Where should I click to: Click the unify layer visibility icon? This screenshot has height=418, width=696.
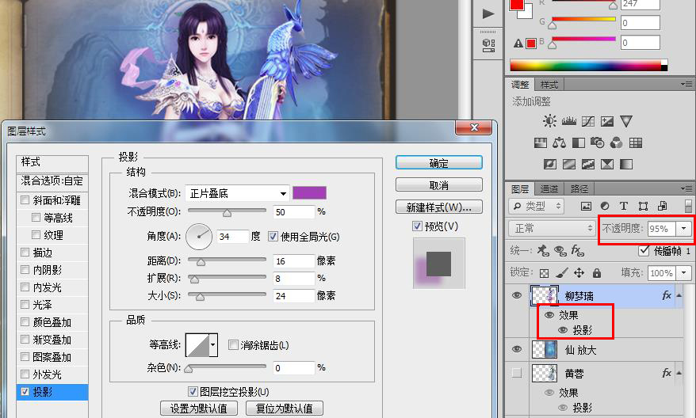[560, 251]
